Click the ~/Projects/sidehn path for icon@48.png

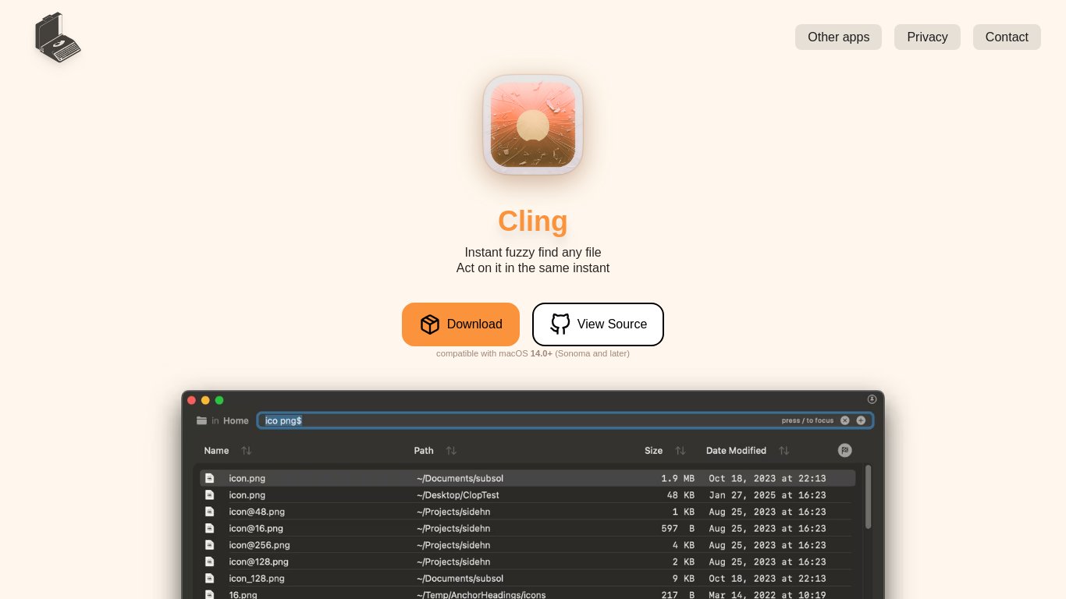point(453,512)
